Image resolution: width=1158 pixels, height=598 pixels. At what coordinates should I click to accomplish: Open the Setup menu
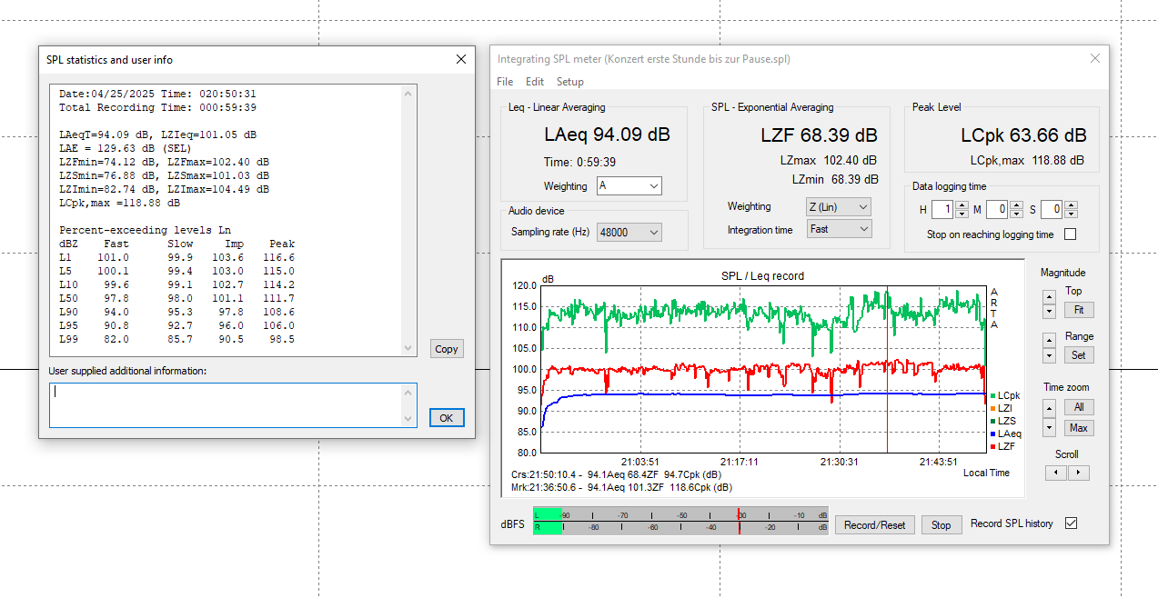[570, 82]
